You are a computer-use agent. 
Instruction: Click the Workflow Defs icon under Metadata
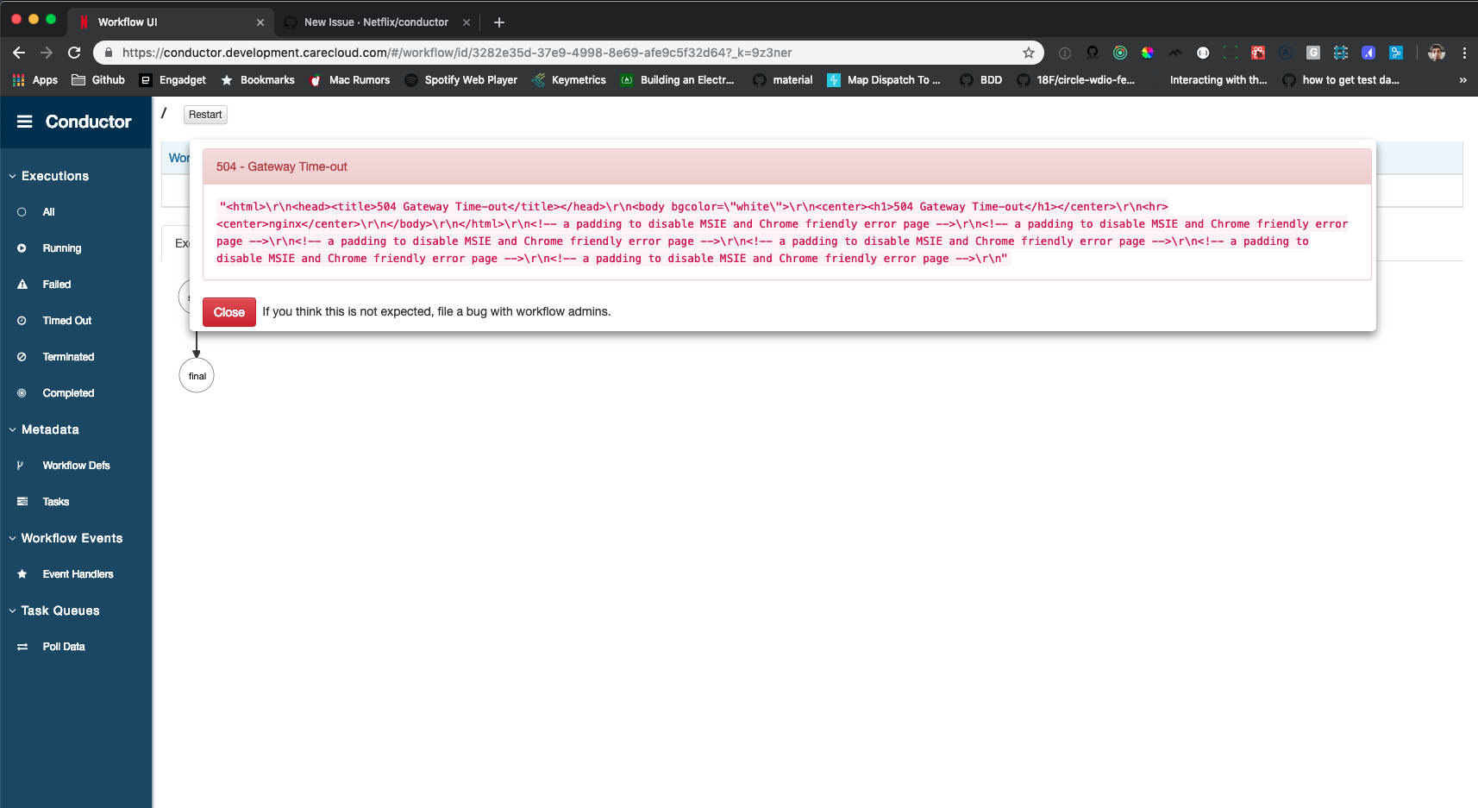(x=22, y=465)
